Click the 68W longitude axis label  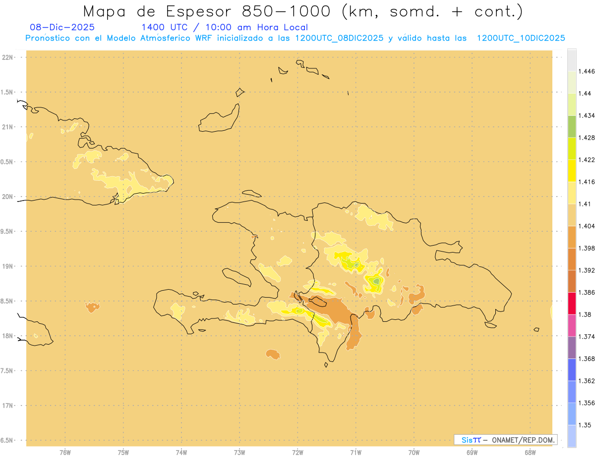pyautogui.click(x=530, y=452)
